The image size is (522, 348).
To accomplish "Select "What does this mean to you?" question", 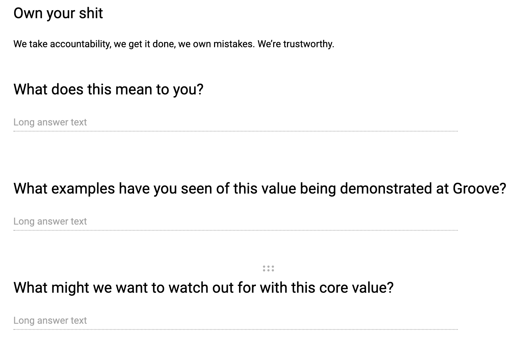I will point(108,89).
